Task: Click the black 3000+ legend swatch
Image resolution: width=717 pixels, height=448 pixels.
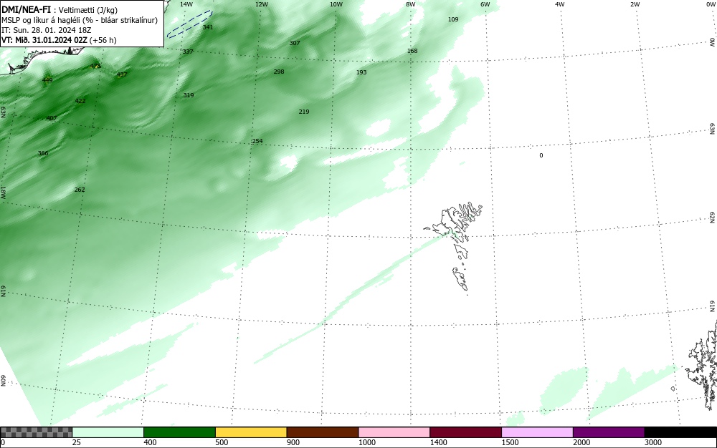Action: [x=680, y=432]
